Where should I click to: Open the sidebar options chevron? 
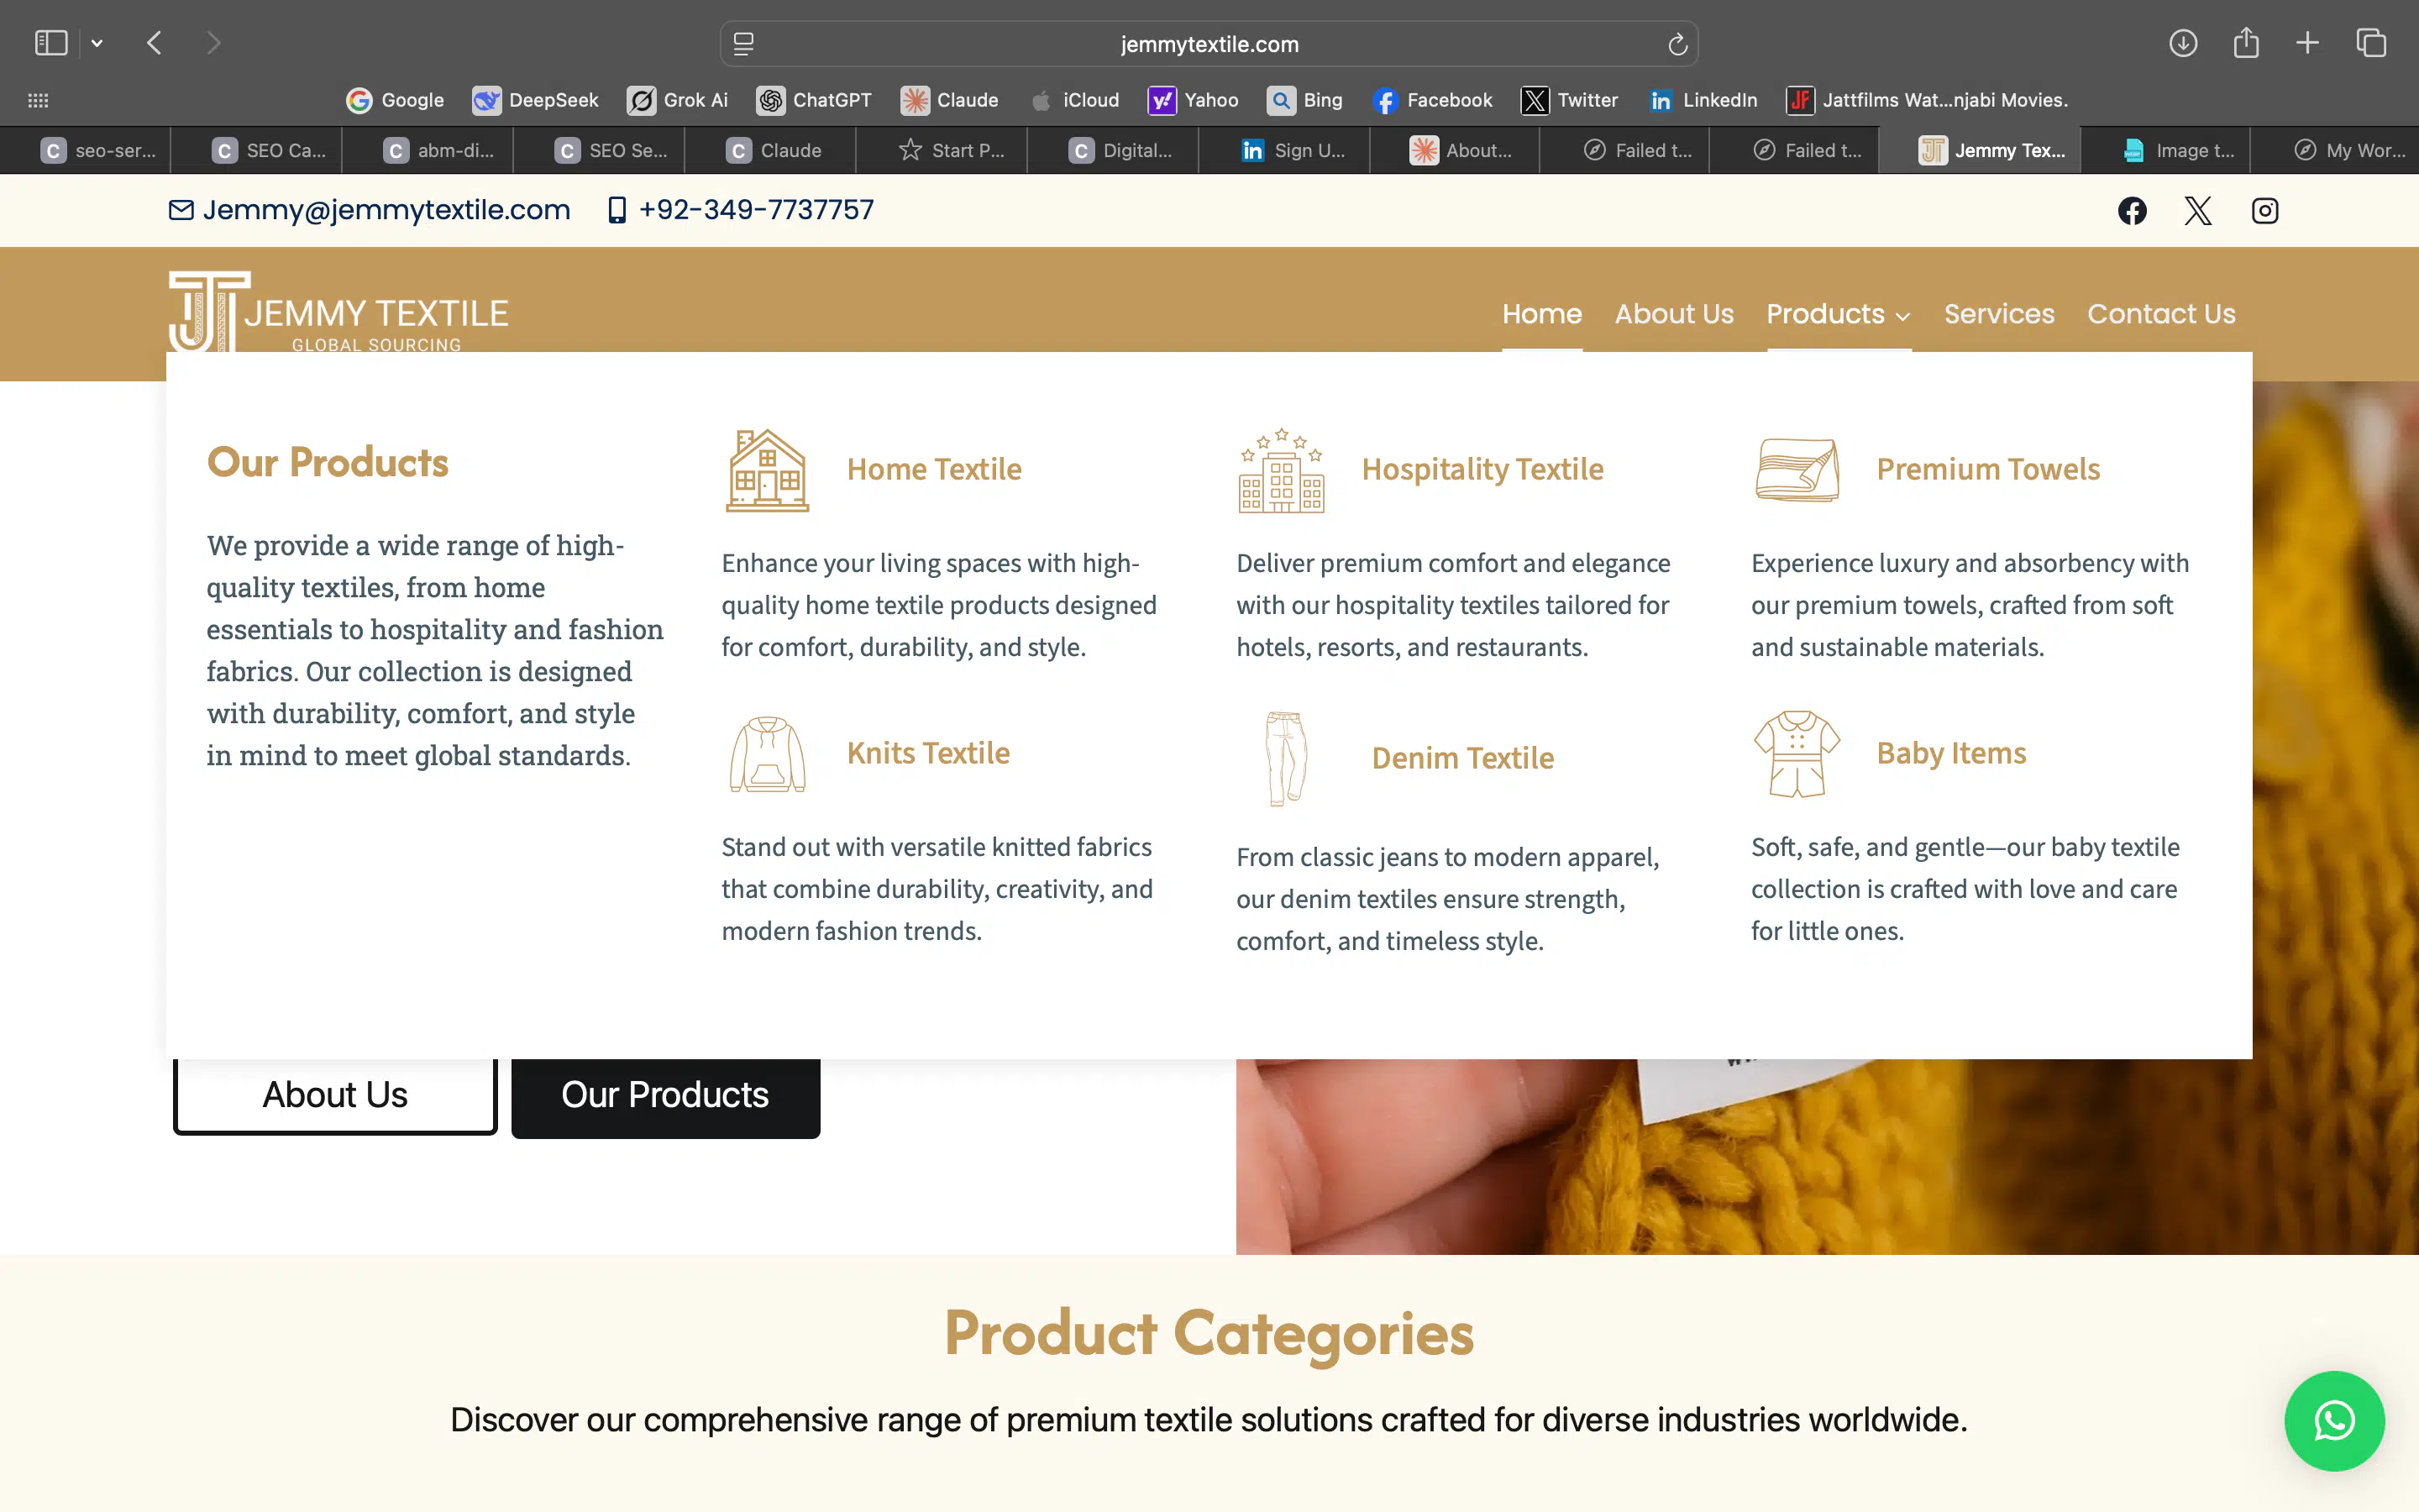96,42
